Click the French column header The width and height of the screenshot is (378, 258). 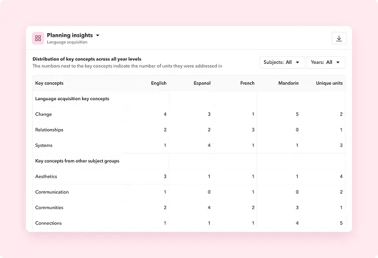coord(247,83)
